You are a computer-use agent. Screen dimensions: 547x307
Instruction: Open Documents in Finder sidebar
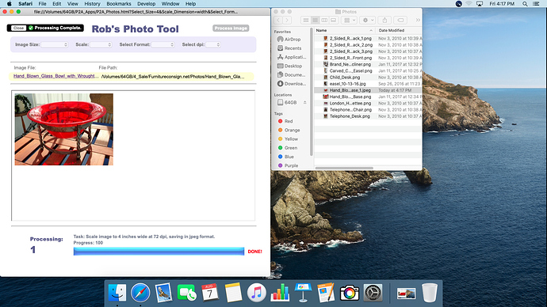pyautogui.click(x=291, y=74)
